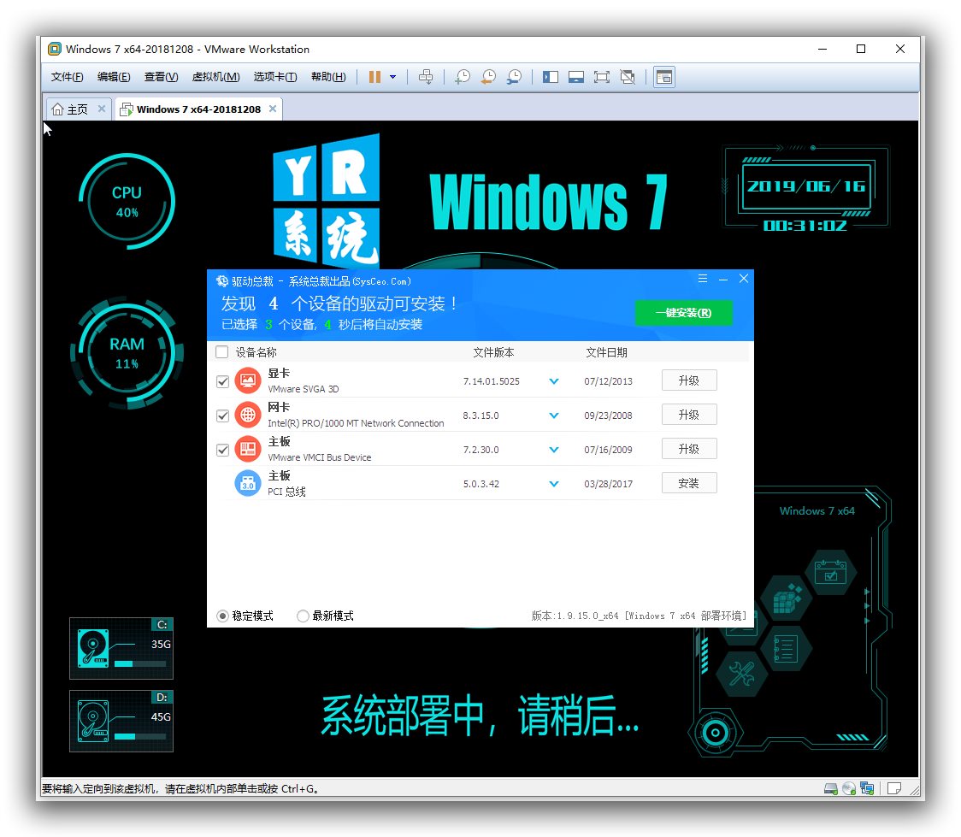Click the network adapter status bar icon
This screenshot has height=837, width=961.
(x=867, y=788)
